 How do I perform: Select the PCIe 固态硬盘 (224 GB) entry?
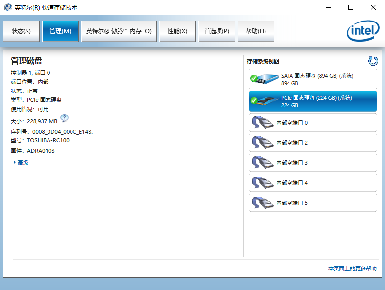pyautogui.click(x=313, y=101)
